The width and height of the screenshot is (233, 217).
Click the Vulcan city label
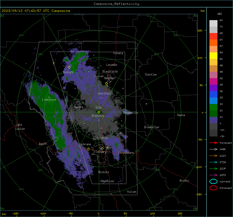click(x=132, y=192)
